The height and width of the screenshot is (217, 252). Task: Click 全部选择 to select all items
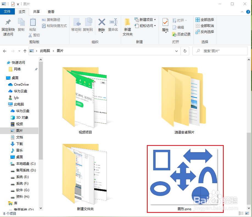click(x=204, y=20)
